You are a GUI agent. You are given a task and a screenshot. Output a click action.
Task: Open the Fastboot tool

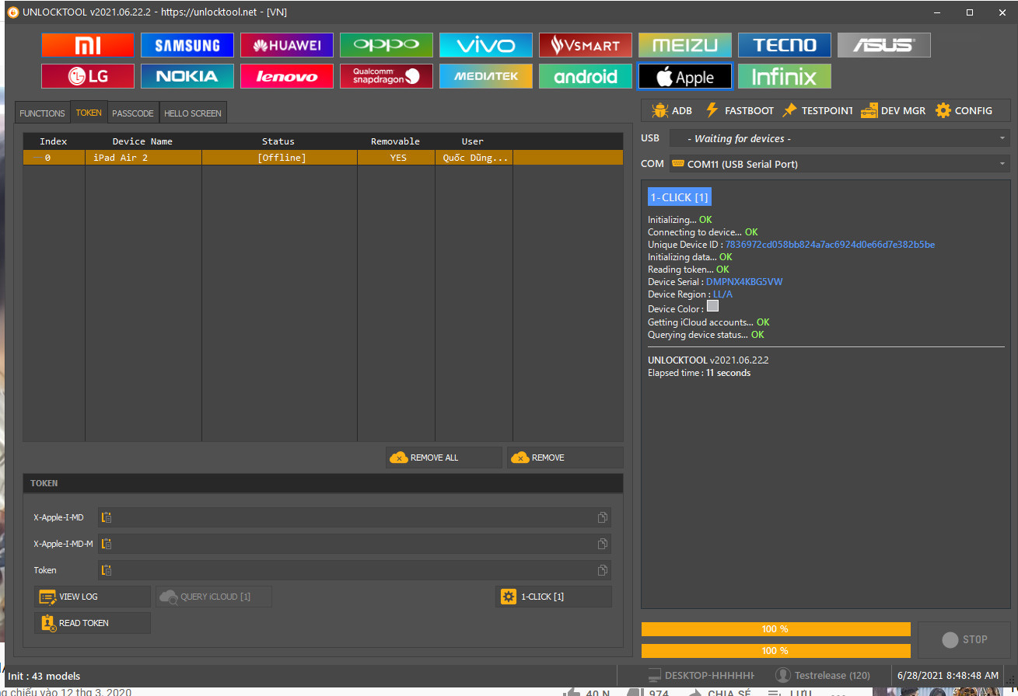pos(739,110)
